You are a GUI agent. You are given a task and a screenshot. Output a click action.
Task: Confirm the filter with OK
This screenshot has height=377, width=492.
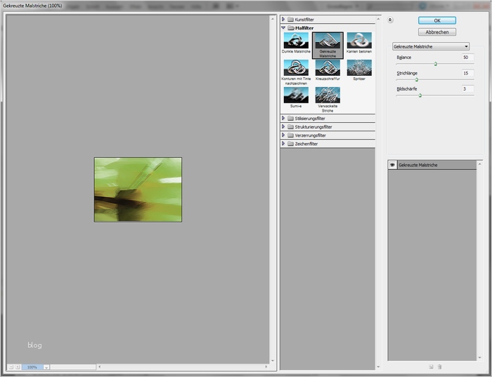tap(437, 20)
